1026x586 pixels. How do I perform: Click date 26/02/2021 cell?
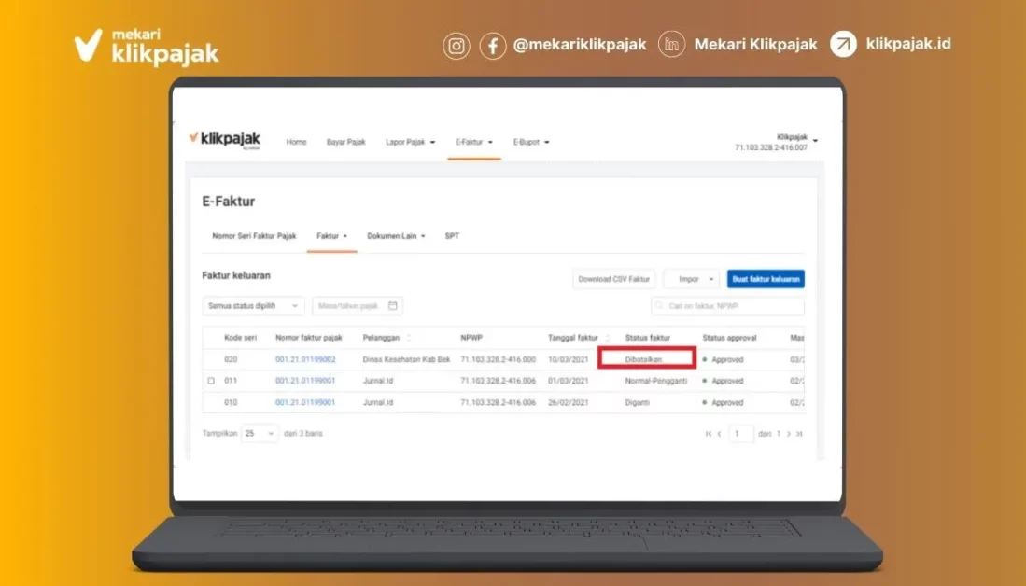tap(568, 402)
